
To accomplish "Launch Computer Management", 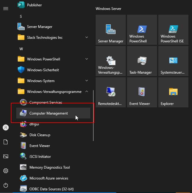I will [53, 113].
